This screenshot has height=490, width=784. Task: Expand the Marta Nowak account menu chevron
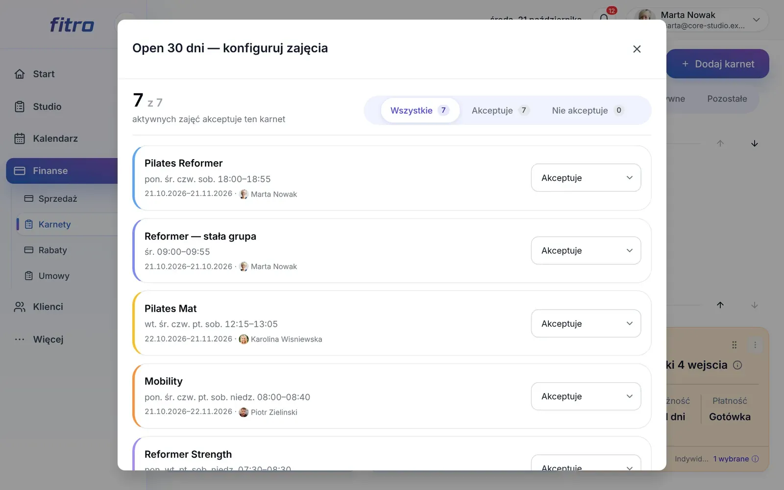click(757, 20)
